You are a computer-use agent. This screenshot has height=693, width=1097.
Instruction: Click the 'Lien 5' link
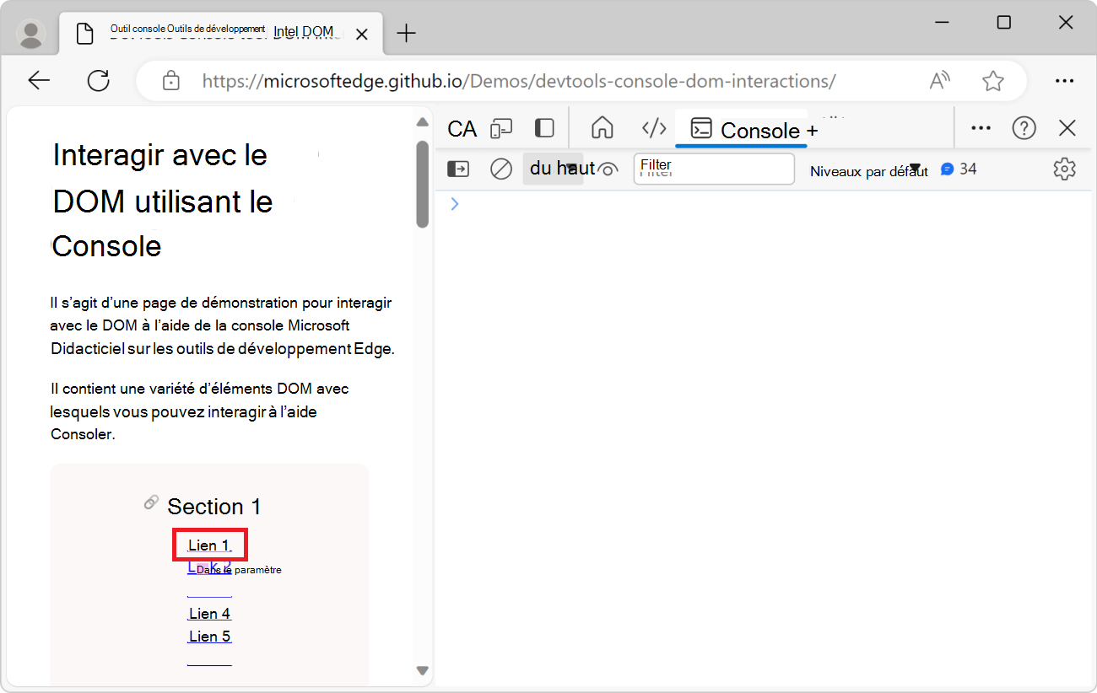tap(209, 636)
